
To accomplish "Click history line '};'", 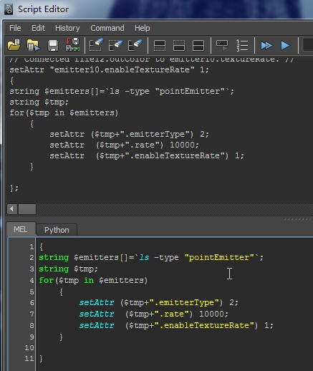I will pos(14,188).
